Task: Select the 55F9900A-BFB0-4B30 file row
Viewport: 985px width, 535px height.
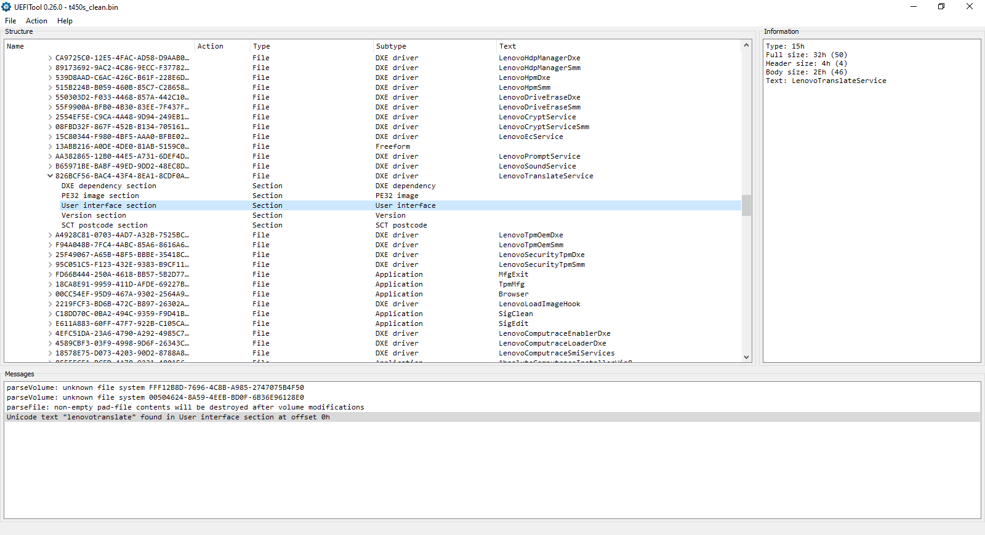Action: click(372, 107)
